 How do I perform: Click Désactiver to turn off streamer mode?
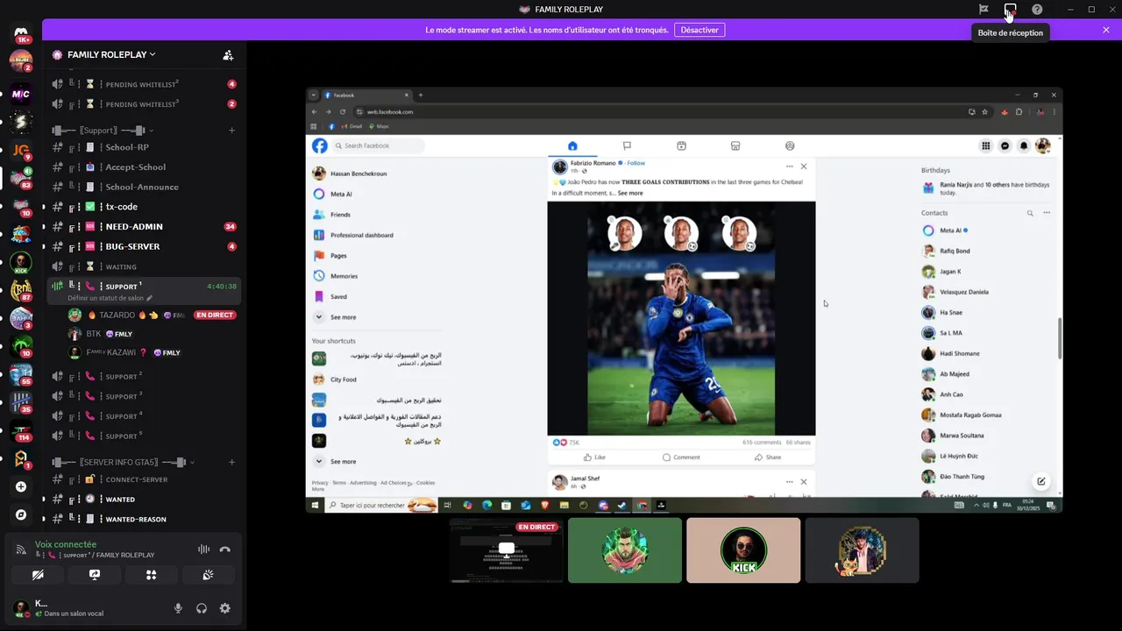tap(699, 30)
